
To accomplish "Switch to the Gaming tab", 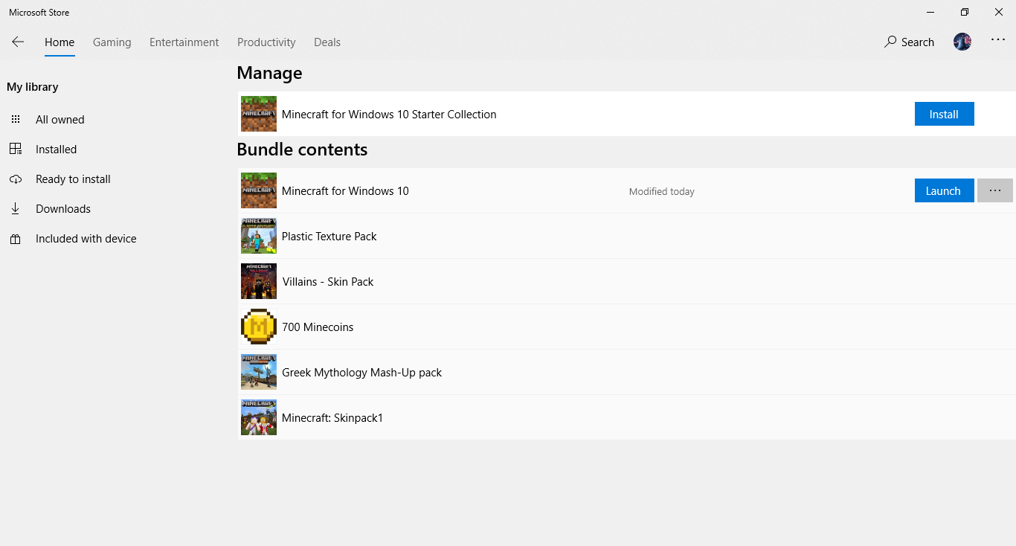I will [112, 42].
